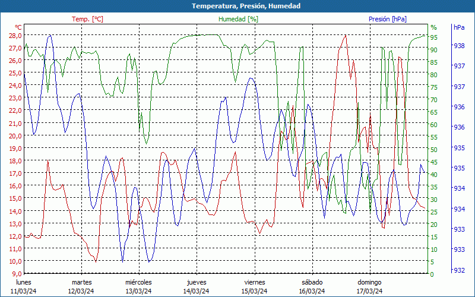The image size is (475, 297).
Task: Click 23,0 on the temperature axis
Action: (x=15, y=98)
